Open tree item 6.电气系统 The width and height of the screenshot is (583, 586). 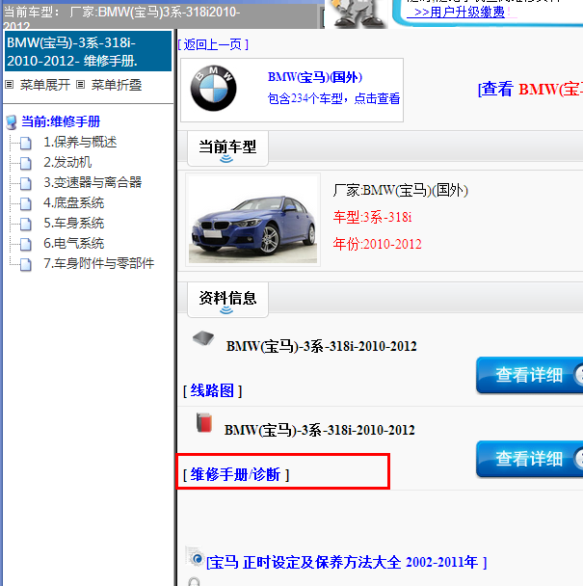click(73, 243)
